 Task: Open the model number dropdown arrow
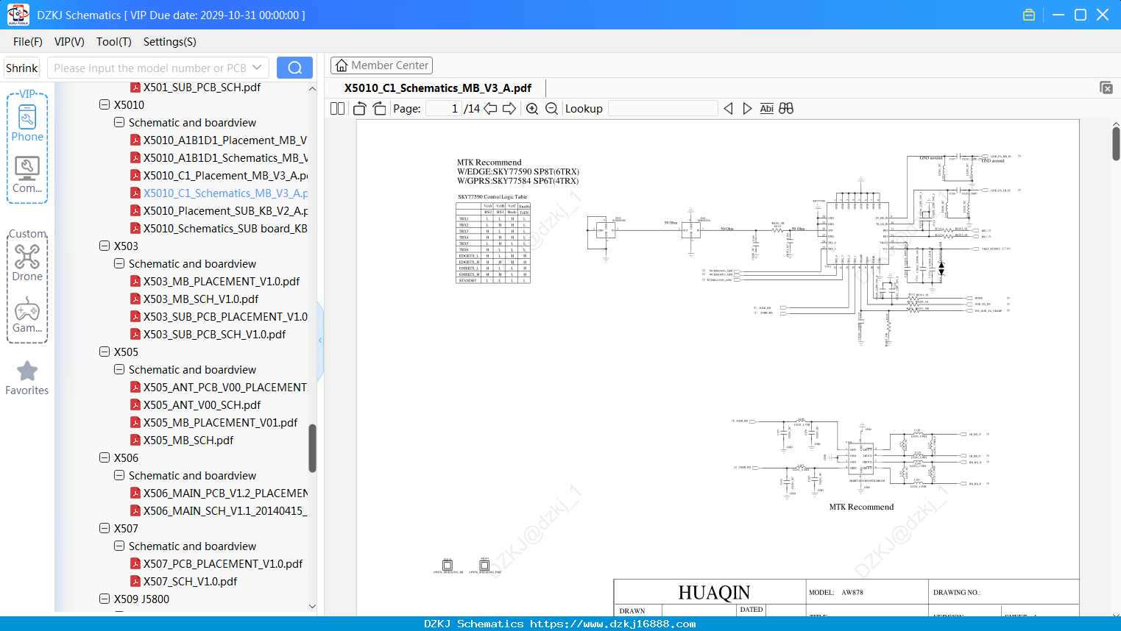point(257,68)
